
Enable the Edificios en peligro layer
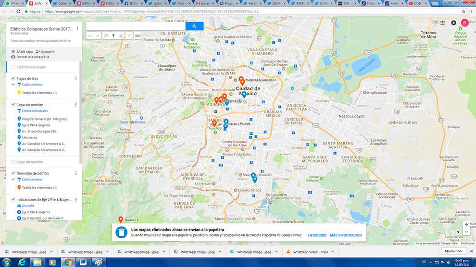(13, 67)
